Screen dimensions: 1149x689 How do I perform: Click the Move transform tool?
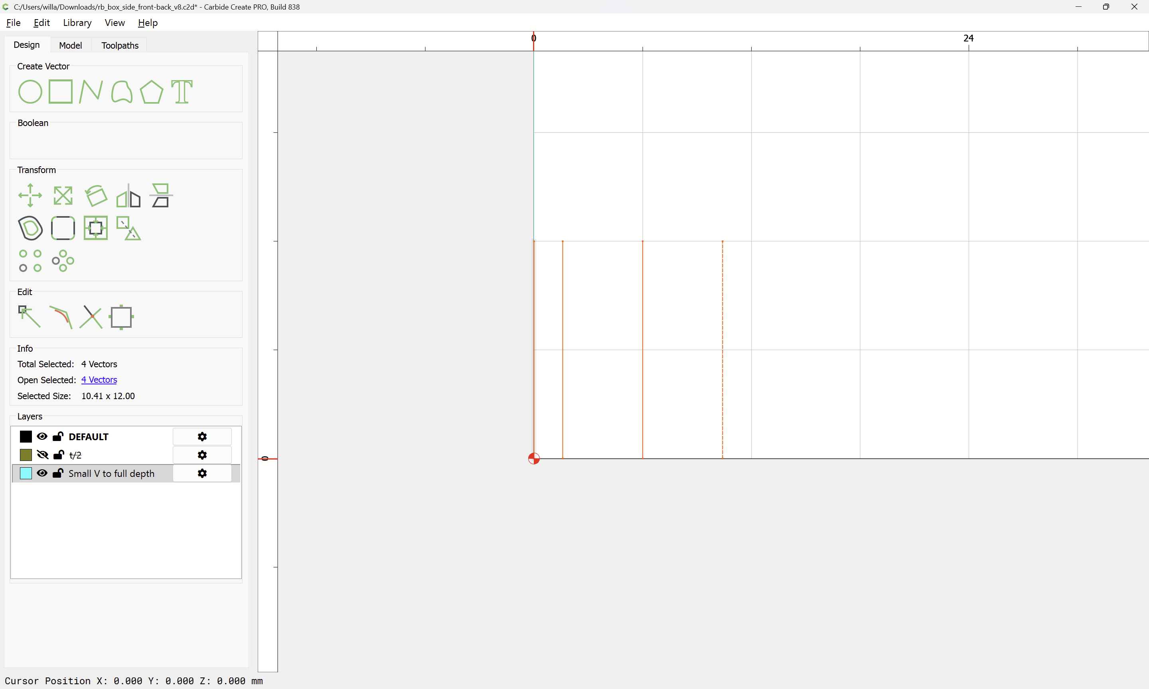coord(30,195)
